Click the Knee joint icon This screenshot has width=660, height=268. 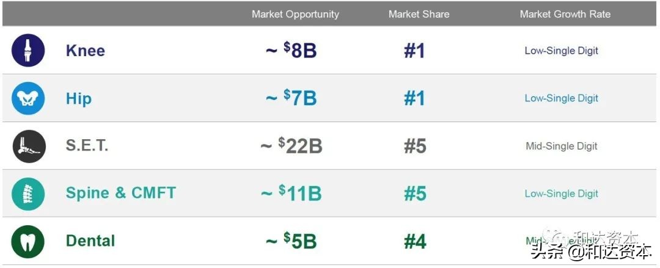[x=28, y=50]
